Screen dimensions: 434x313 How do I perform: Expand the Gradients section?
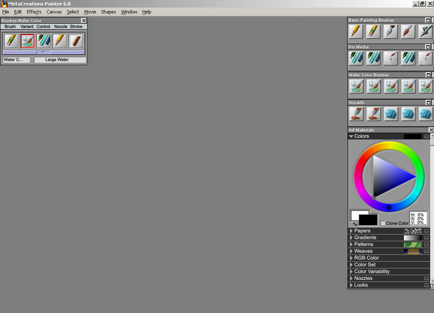[351, 238]
